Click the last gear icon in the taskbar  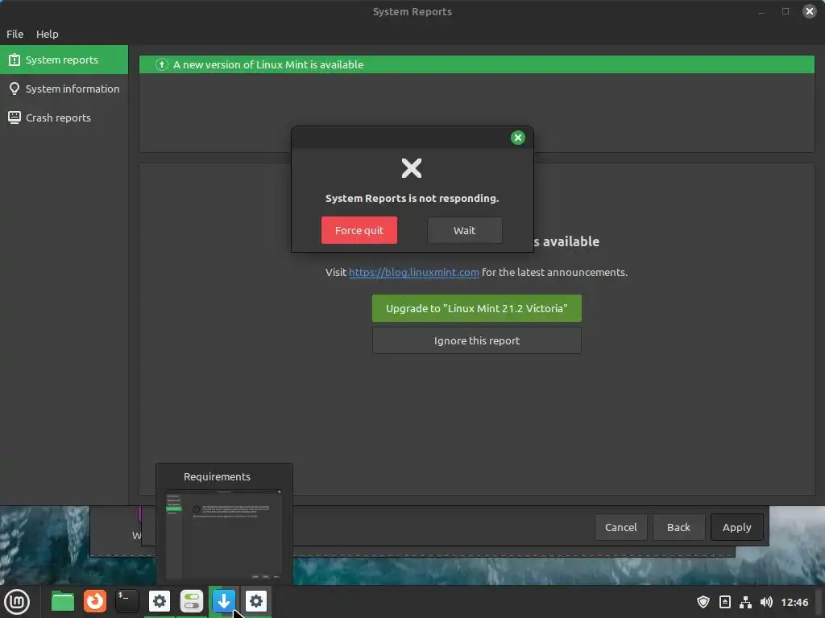(x=256, y=601)
